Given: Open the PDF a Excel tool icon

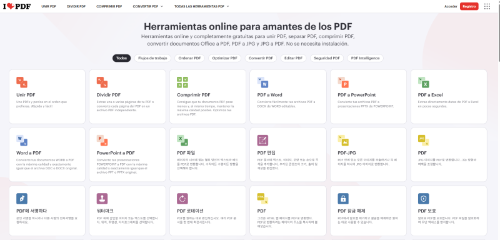Looking at the screenshot, I should tap(424, 82).
